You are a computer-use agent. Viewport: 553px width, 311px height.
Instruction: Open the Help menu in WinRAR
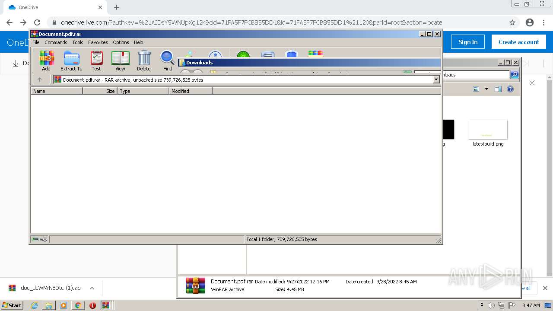point(138,42)
